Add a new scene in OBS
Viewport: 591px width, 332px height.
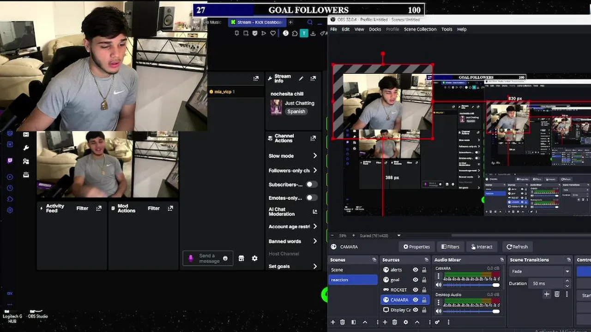(333, 322)
